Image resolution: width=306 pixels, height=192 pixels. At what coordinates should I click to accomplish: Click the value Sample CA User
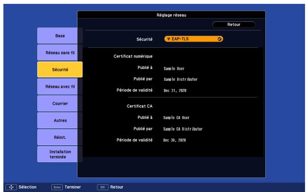click(x=176, y=118)
